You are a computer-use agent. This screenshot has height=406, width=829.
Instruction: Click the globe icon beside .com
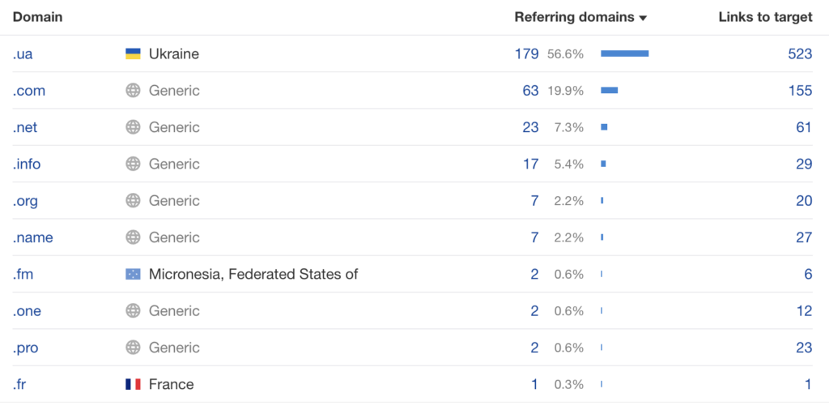coord(133,91)
